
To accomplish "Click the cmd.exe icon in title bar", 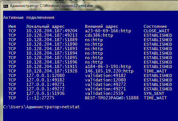I will (6, 6).
